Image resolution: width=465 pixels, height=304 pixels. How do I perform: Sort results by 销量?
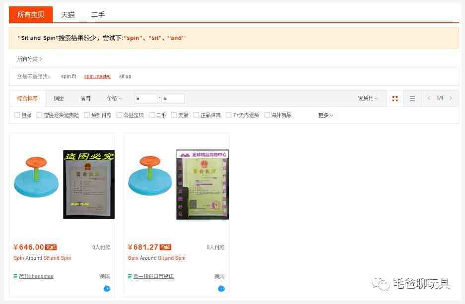[59, 98]
